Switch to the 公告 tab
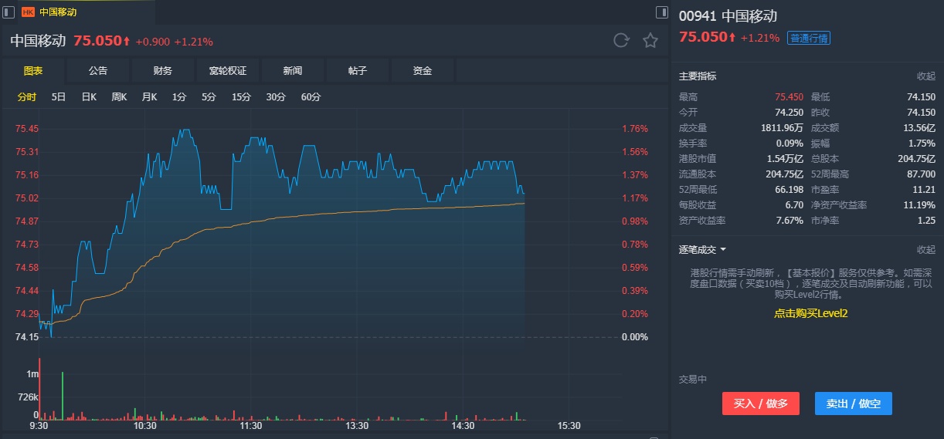This screenshot has height=439, width=944. [98, 71]
